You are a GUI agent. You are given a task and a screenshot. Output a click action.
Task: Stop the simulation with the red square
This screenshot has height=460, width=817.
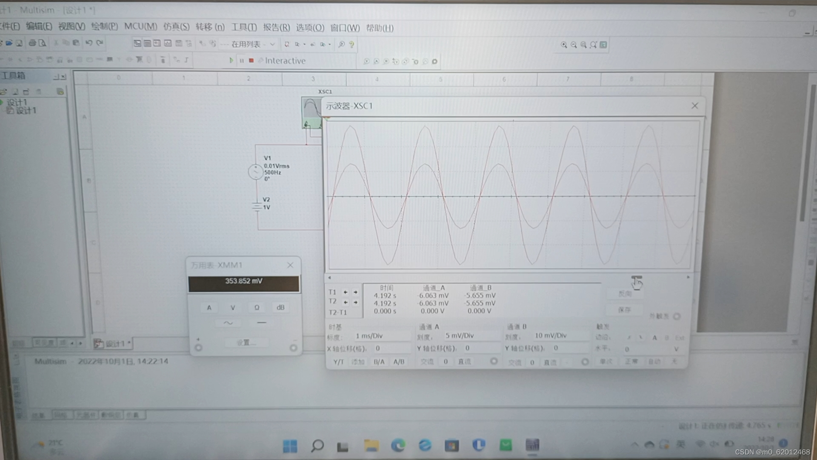point(251,60)
